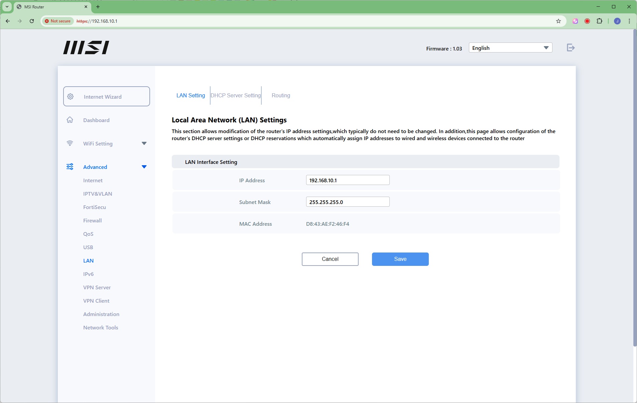Open FortiSecu settings

(95, 207)
